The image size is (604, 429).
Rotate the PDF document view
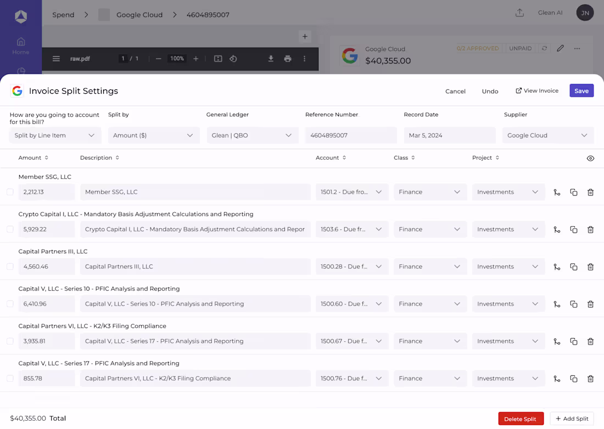point(233,59)
